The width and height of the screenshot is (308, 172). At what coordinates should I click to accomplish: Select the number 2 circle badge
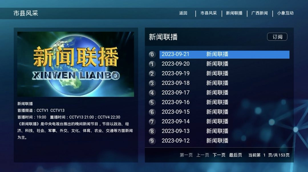pos(152,74)
